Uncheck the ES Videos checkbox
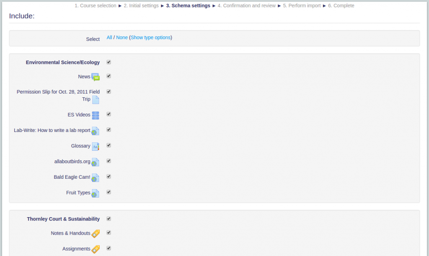This screenshot has height=256, width=429. point(109,114)
